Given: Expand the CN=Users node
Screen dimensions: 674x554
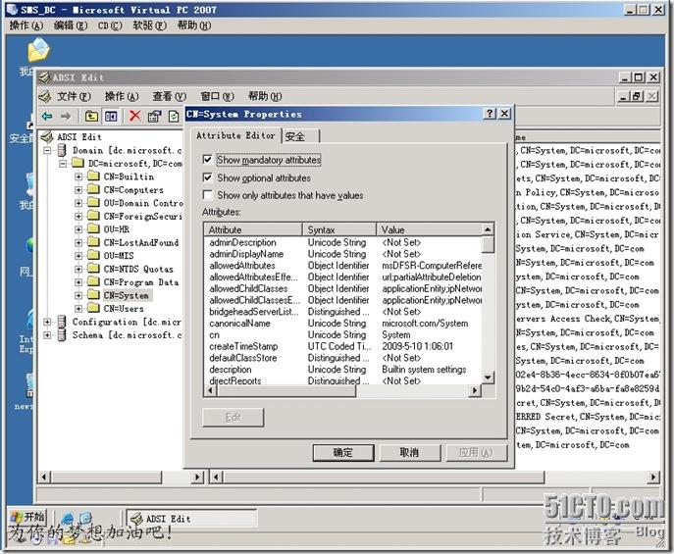Looking at the screenshot, I should coord(78,308).
